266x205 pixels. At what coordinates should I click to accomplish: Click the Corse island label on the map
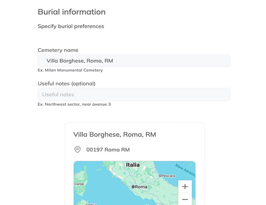point(79,184)
